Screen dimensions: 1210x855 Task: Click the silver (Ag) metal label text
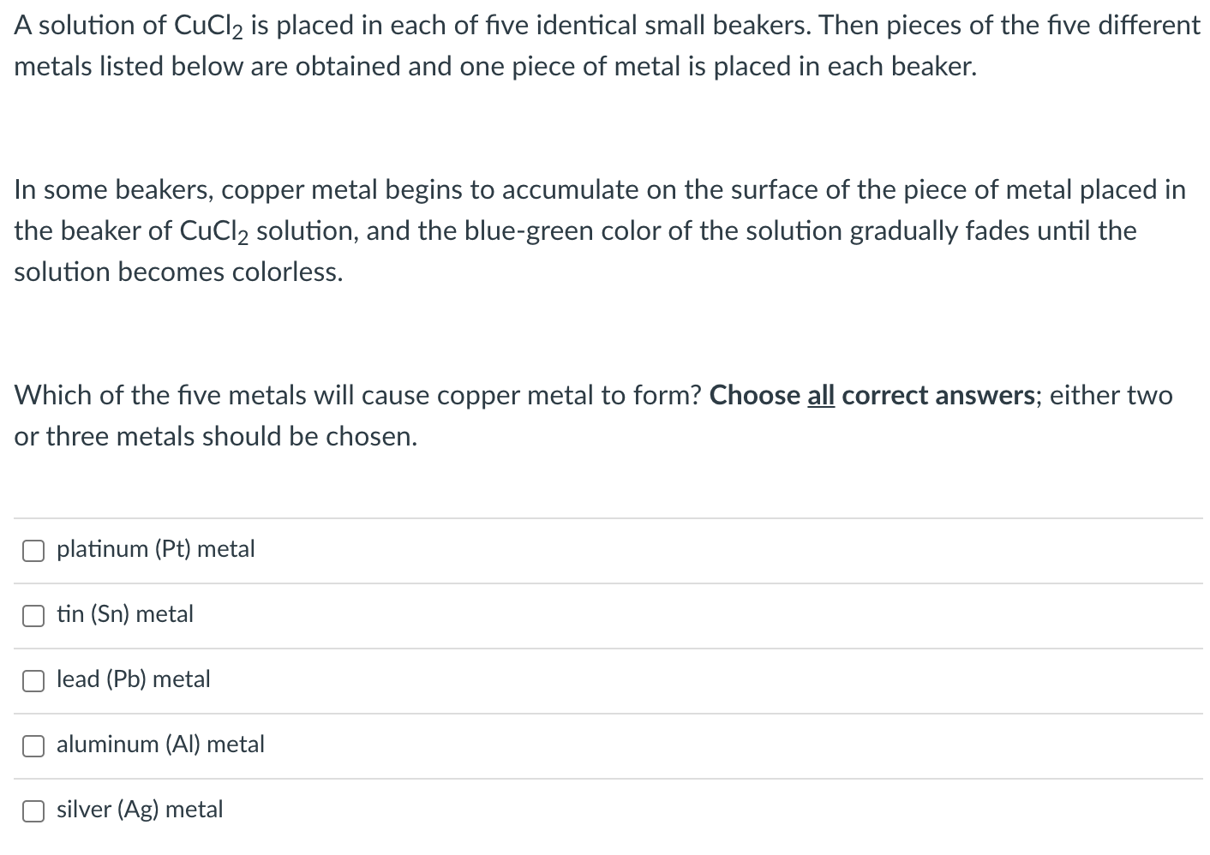pos(139,810)
